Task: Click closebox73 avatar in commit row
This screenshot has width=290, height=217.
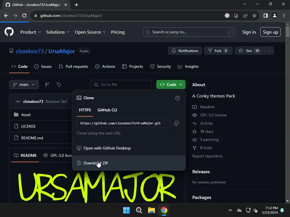Action: tap(18, 101)
